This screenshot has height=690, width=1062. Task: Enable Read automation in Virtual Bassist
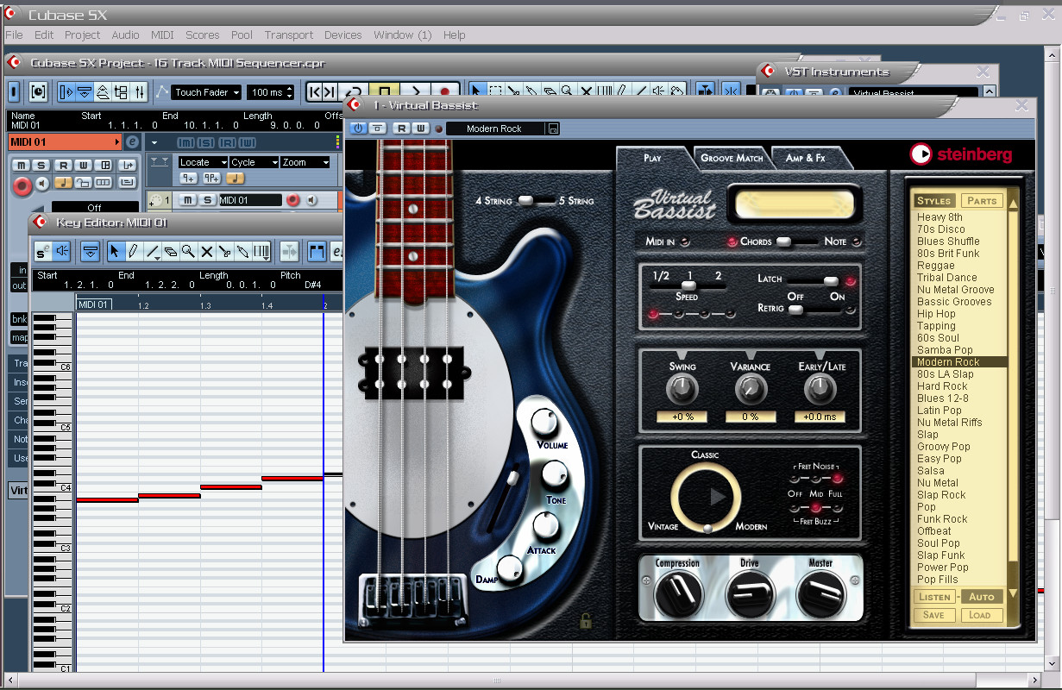[x=401, y=129]
